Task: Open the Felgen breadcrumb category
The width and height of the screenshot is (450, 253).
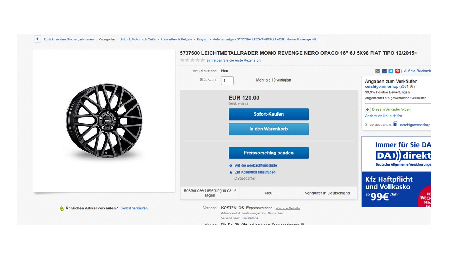Action: (x=202, y=40)
